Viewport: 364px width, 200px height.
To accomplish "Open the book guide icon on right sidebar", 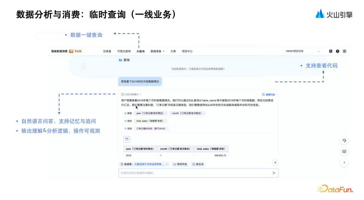I will [x=344, y=152].
